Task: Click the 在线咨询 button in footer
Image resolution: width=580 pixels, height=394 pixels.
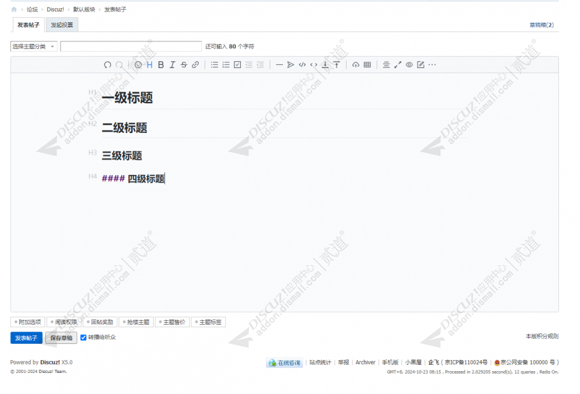Action: tap(284, 363)
